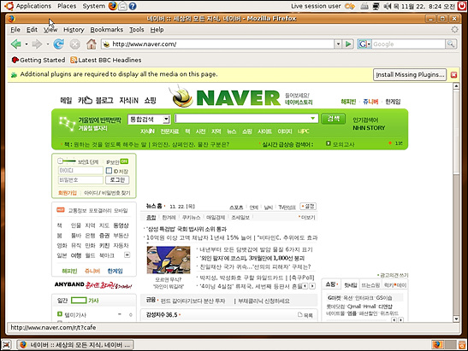Click the Firefox launcher in the top panel

click(x=113, y=6)
